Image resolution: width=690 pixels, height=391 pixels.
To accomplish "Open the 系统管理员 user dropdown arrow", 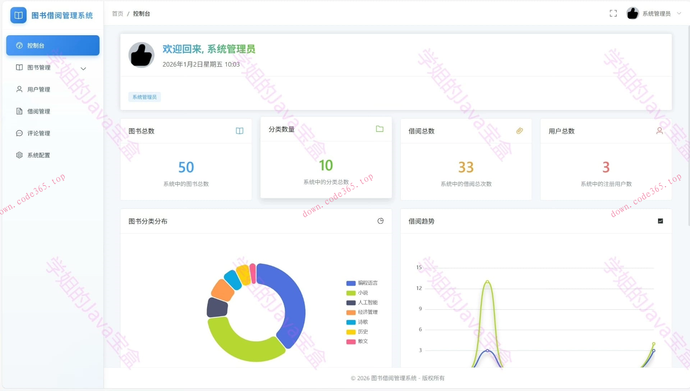I will point(679,14).
